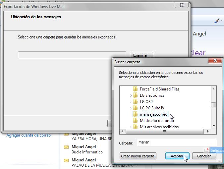Viewport: 224px width, 169px height.
Task: Click the envelope icon beside YA ERA HORA
Action: click(x=66, y=134)
